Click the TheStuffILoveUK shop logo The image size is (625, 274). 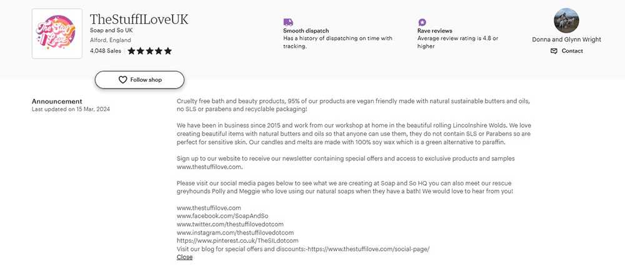point(57,34)
